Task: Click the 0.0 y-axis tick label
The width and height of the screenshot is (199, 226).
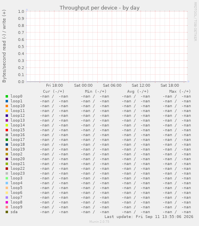Action: click(21, 82)
